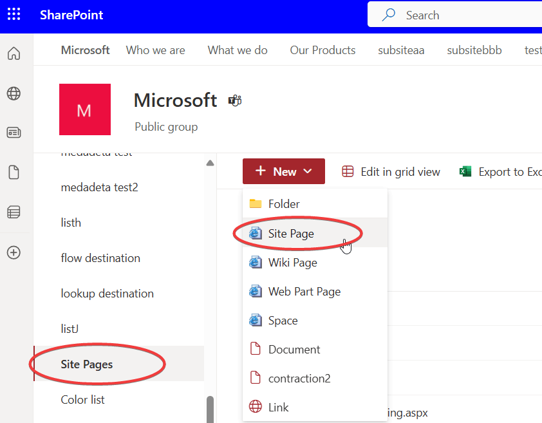Open lookup destination in left navigation

tap(107, 294)
